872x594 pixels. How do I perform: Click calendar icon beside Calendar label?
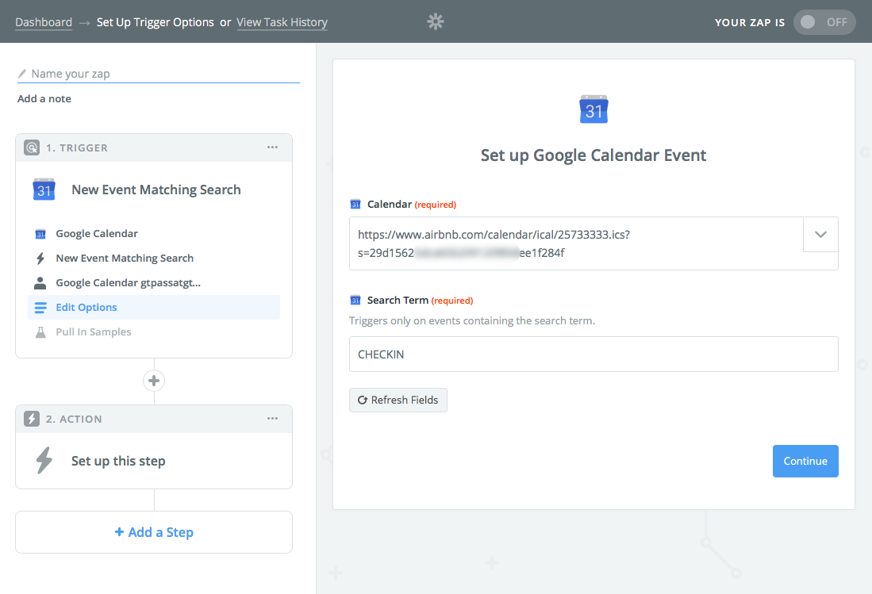click(x=355, y=204)
